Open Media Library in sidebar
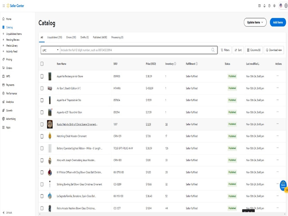The image size is (288, 216). [x=12, y=46]
